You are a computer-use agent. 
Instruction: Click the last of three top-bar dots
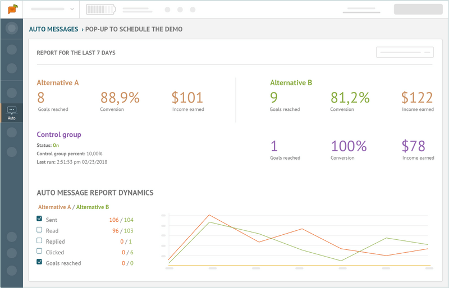click(x=193, y=10)
